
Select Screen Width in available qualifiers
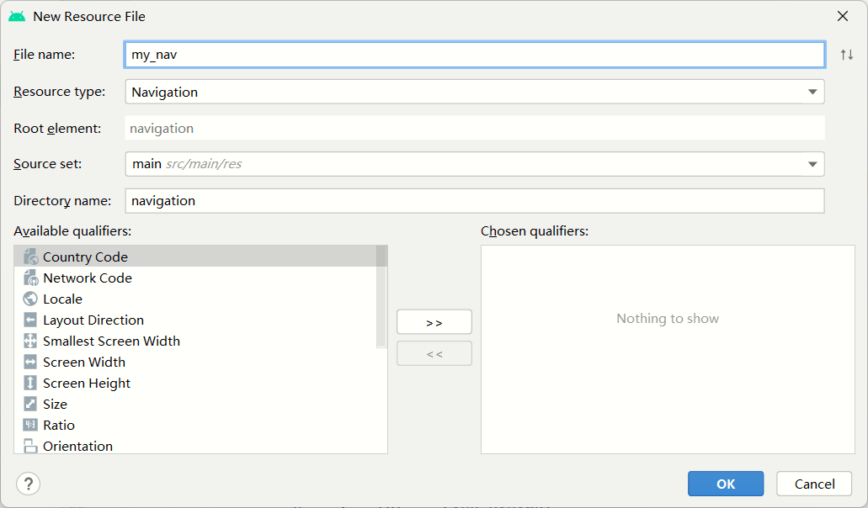pos(84,362)
